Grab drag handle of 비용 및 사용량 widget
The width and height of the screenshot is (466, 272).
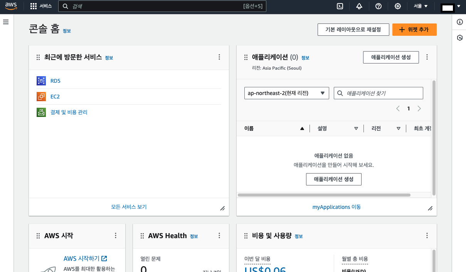pos(246,236)
